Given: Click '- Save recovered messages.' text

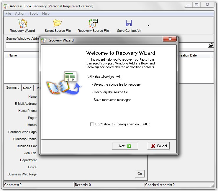Looking at the screenshot, I should pyautogui.click(x=112, y=100).
